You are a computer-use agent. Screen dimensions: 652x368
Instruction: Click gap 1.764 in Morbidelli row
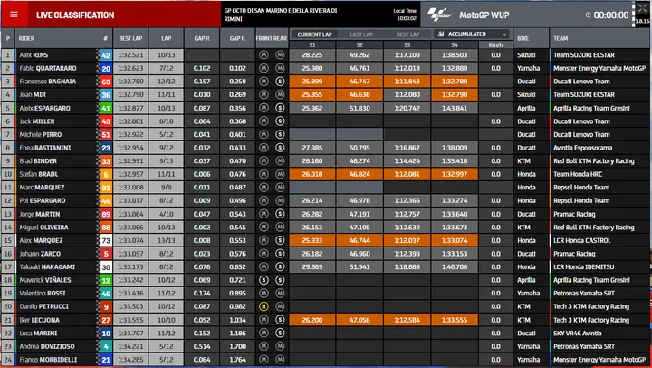point(237,360)
